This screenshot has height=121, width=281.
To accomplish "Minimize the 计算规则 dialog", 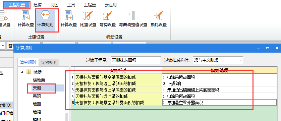I will tap(258, 48).
